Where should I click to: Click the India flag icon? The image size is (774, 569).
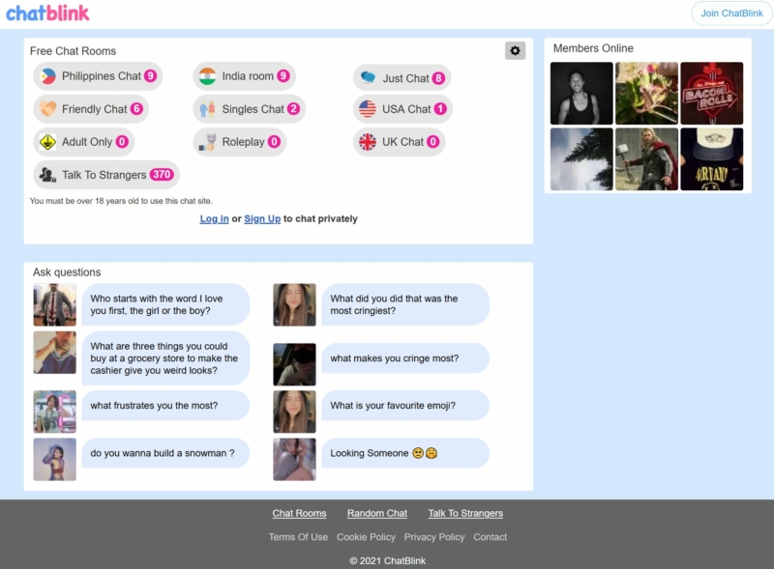[x=207, y=76]
